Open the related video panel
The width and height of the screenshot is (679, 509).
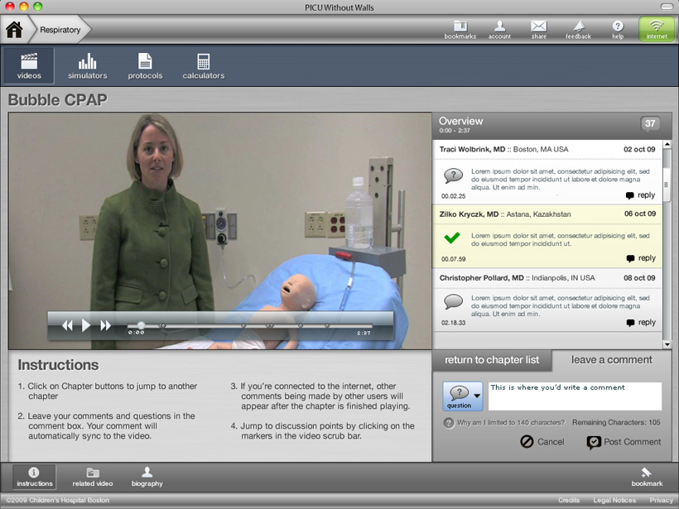click(93, 477)
